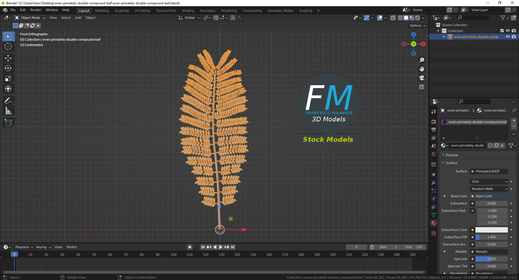
Task: Open the GGX distribution dropdown
Action: (489, 182)
